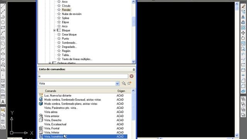Viewport: 247px width, 139px height.
Task: Select 'Luz, Nueva luz distante' command
Action: pos(83,95)
